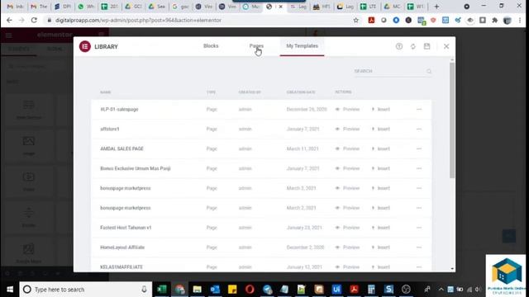Close the active browser tab
Image resolution: width=529 pixels, height=297 pixels.
(x=280, y=7)
